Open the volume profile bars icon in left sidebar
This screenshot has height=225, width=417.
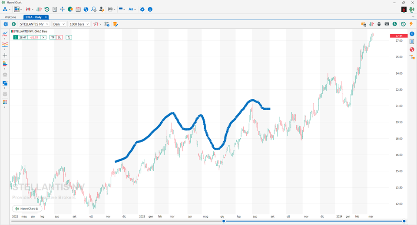[x=5, y=64]
